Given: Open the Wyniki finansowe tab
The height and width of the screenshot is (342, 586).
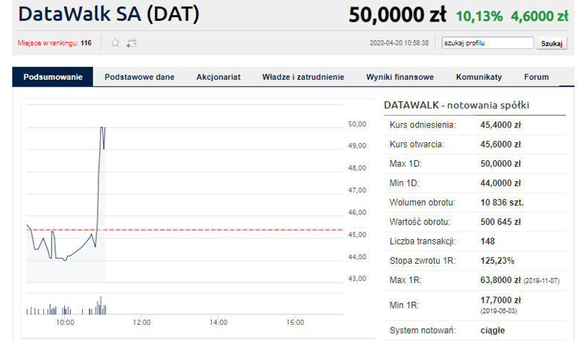Looking at the screenshot, I should (x=400, y=77).
